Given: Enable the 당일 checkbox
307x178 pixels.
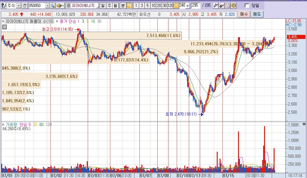Looking at the screenshot, I should (x=247, y=6).
